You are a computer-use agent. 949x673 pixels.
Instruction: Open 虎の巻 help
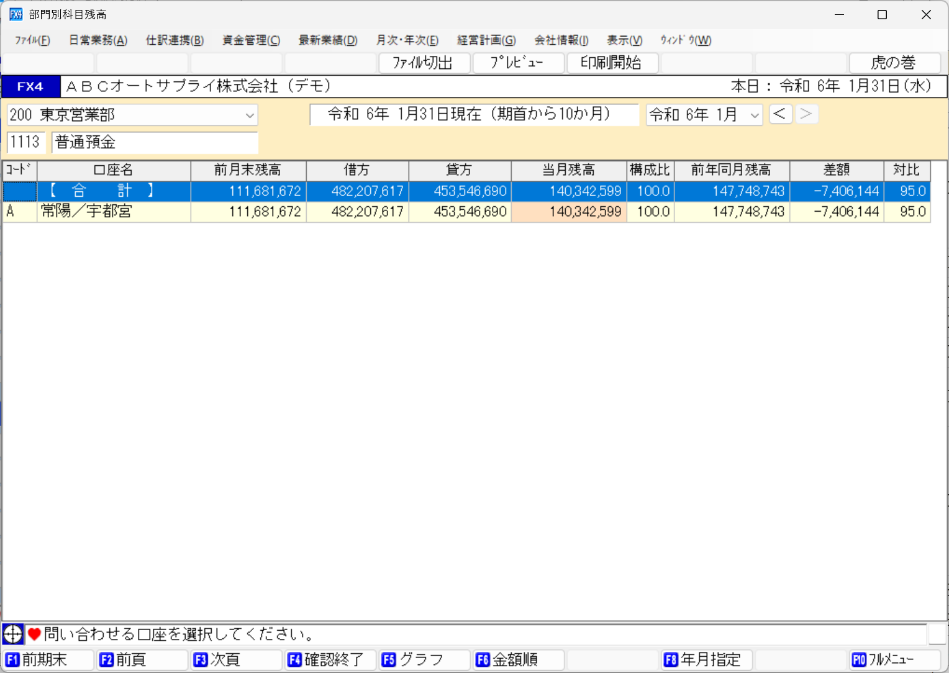pyautogui.click(x=894, y=63)
